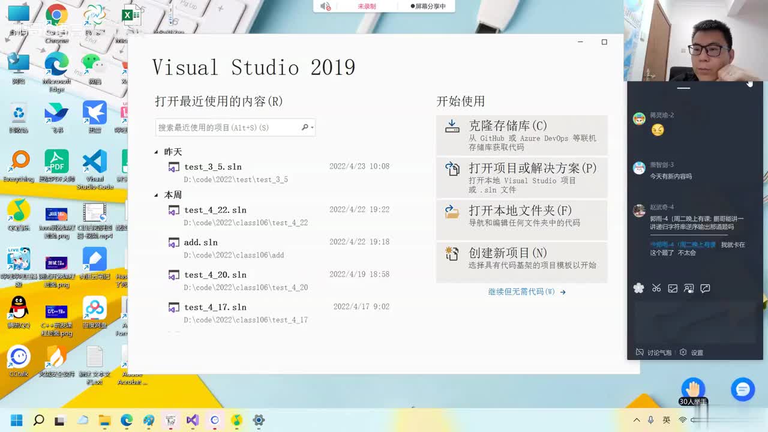
Task: Click 蒋灵瑜-2 user avatar in chat
Action: [639, 119]
